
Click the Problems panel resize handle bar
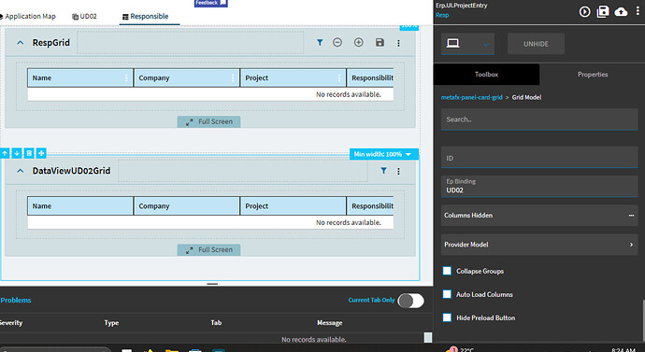[212, 284]
